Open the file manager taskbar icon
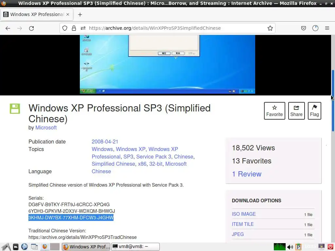 [16, 247]
